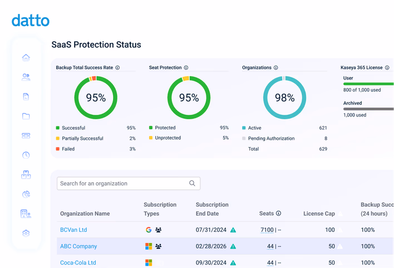Click the Microsoft icon for Coca-Cola Ltd
This screenshot has width=394, height=268.
coord(149,262)
